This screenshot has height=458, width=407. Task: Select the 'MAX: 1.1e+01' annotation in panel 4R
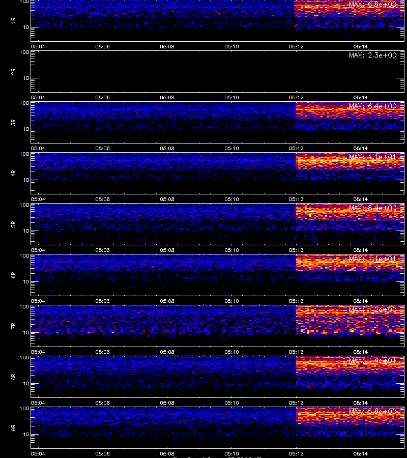click(372, 157)
